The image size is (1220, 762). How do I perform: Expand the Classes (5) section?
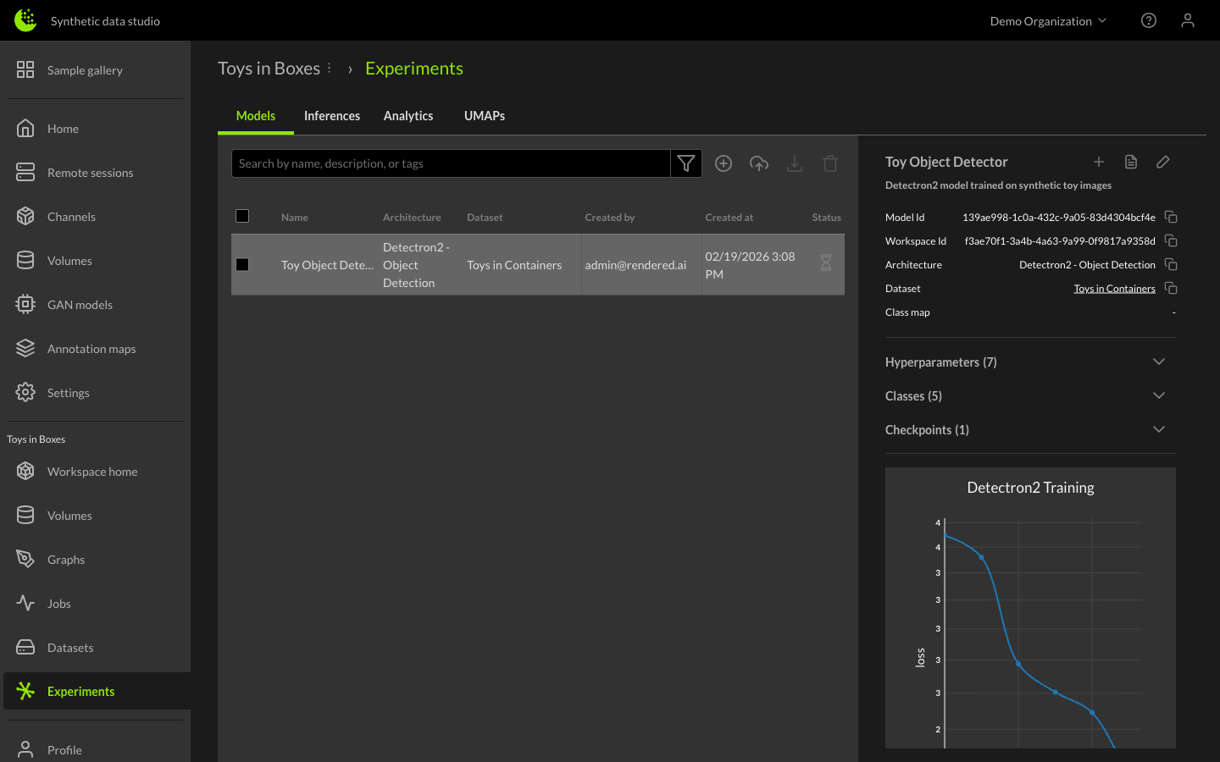pos(1158,396)
